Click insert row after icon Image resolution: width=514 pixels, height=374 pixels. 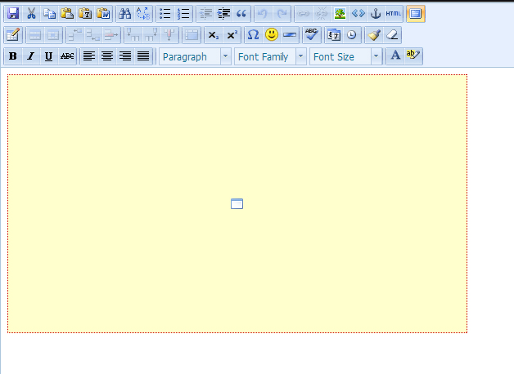tap(93, 35)
